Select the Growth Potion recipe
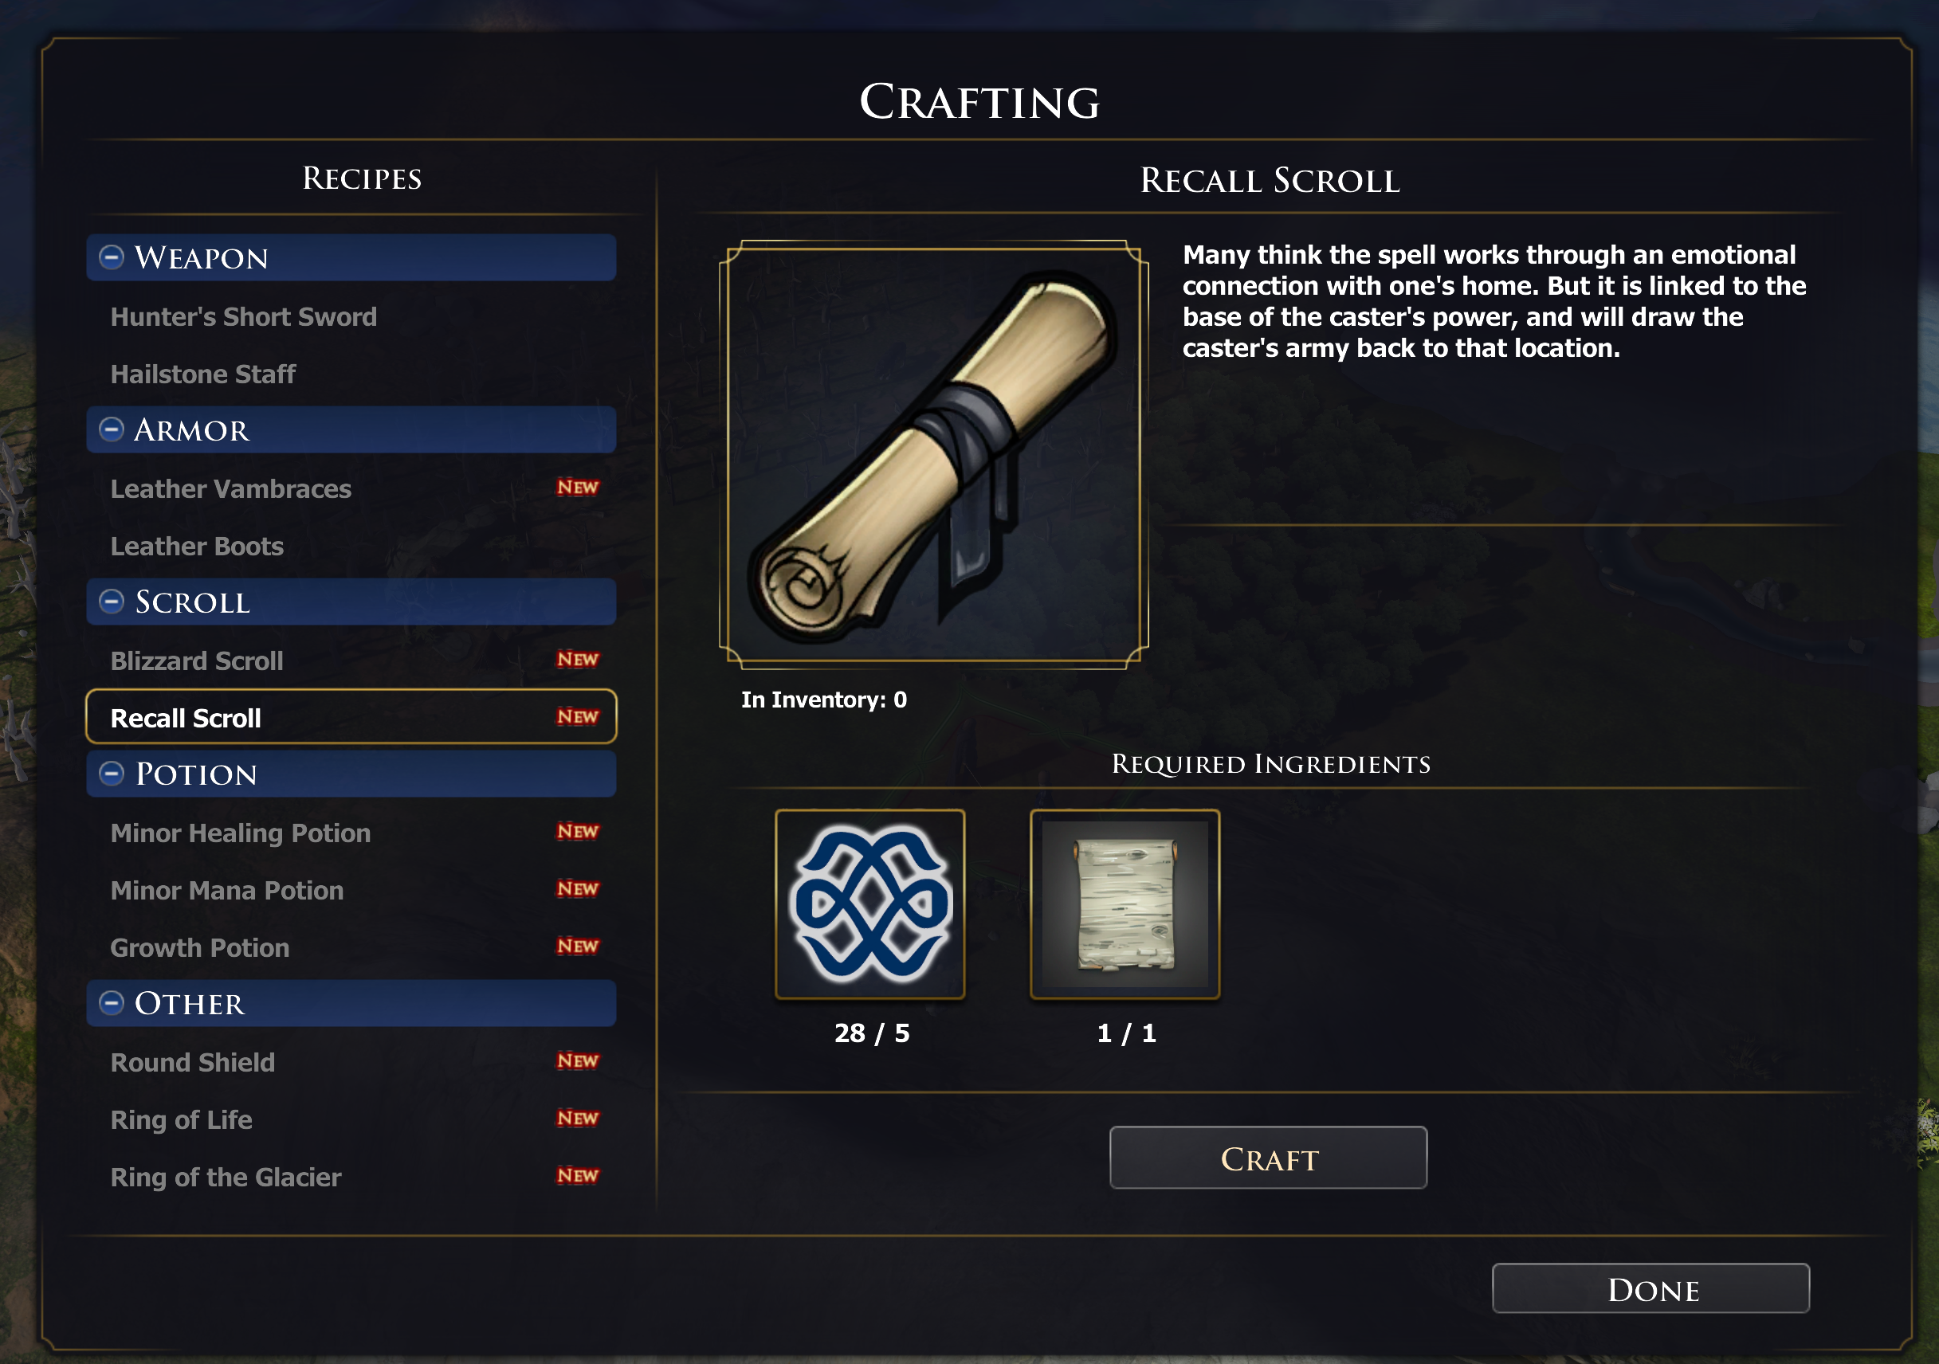The image size is (1939, 1364). click(x=200, y=948)
